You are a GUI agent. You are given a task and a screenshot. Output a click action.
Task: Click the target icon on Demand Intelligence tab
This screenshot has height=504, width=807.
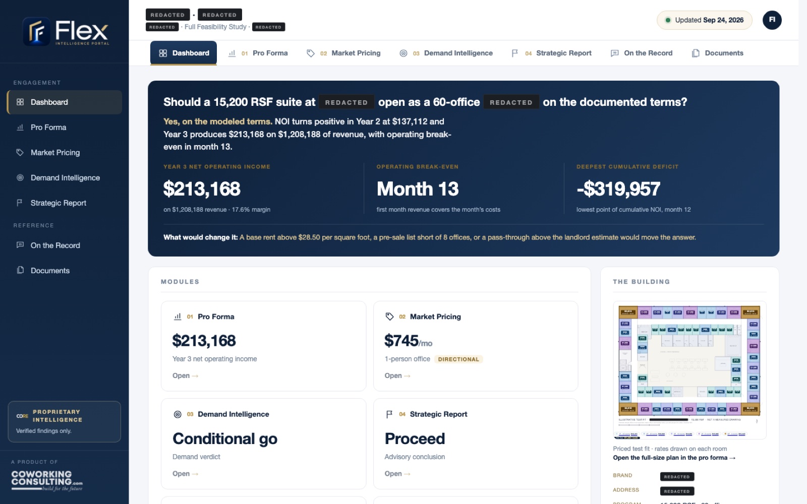pyautogui.click(x=403, y=53)
